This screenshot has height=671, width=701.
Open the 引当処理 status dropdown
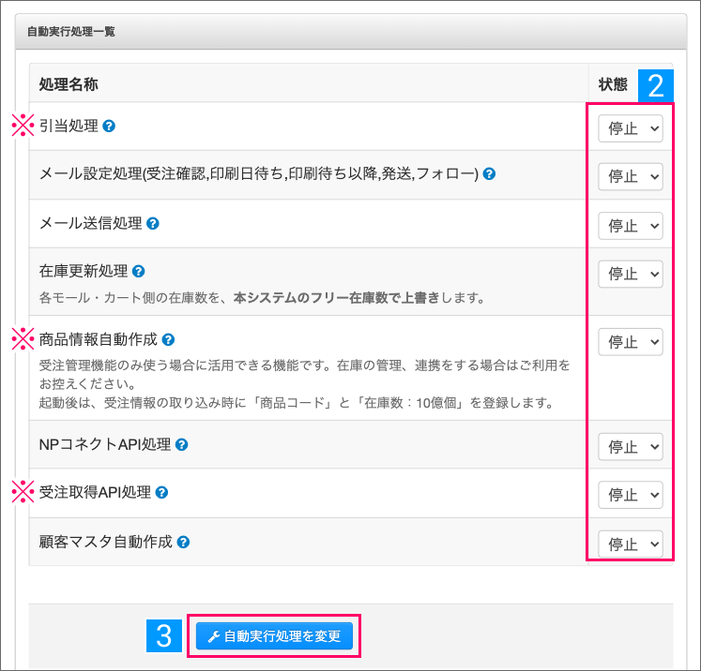631,128
